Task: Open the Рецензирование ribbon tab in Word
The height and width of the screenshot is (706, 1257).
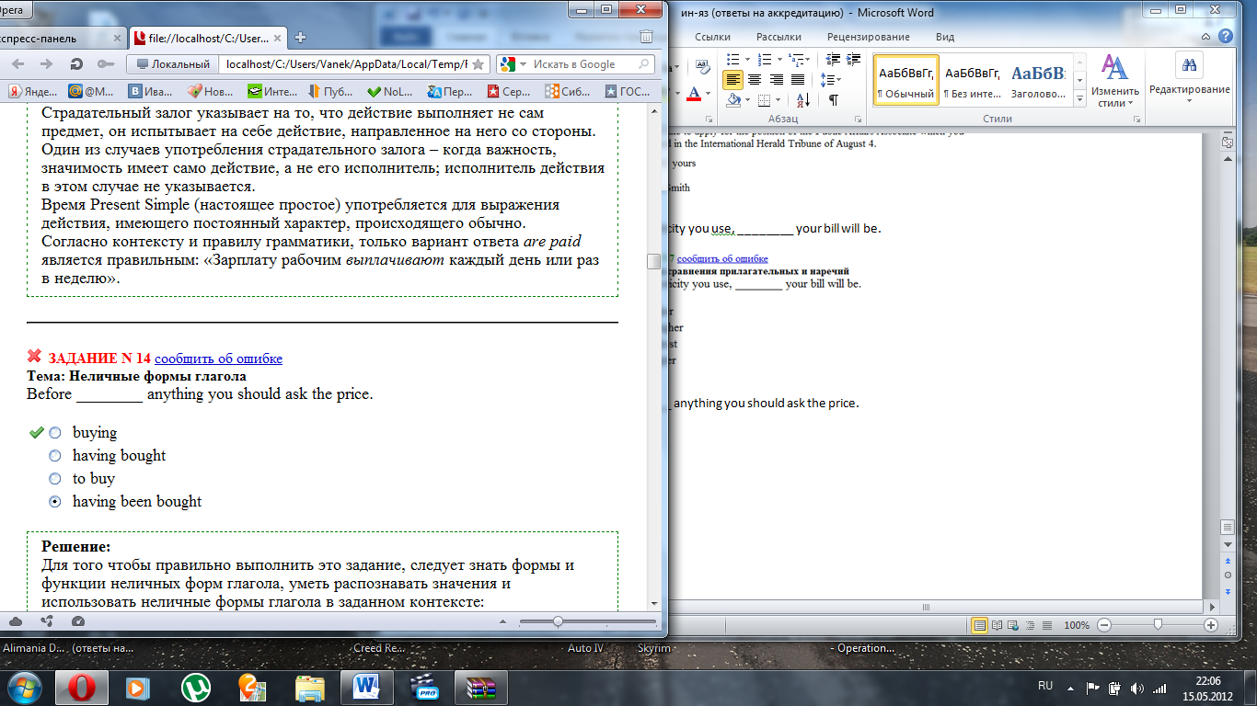Action: pyautogui.click(x=868, y=37)
